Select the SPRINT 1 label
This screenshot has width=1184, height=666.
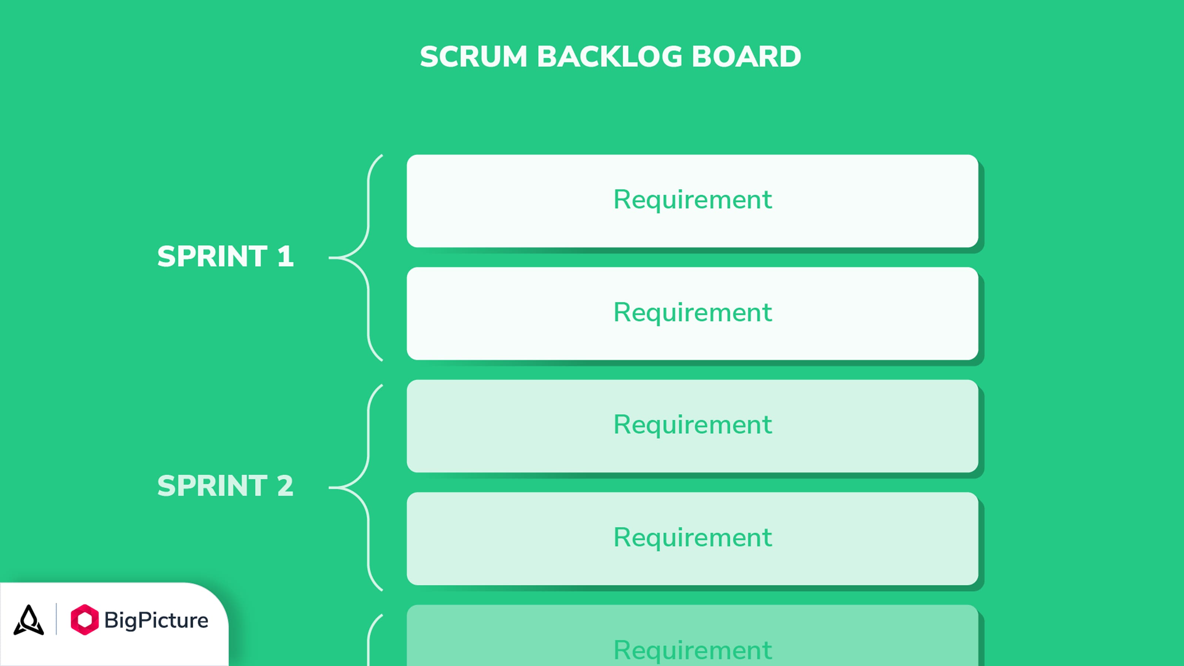(x=225, y=256)
